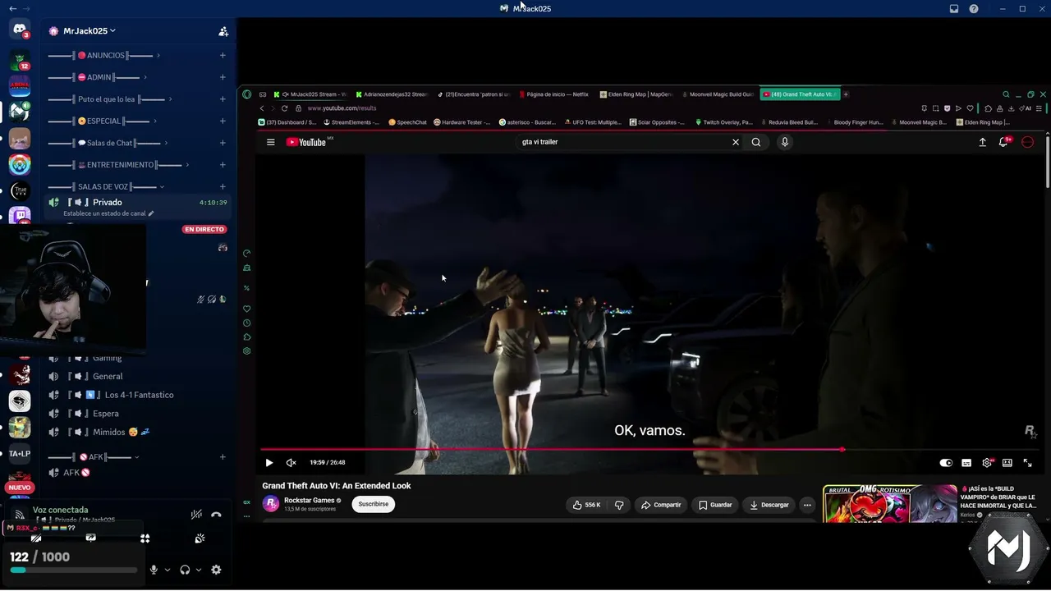The width and height of the screenshot is (1051, 591).
Task: Open Discord user settings gear
Action: pyautogui.click(x=216, y=570)
